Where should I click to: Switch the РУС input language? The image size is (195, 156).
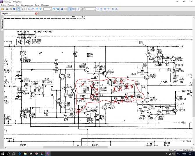point(178,154)
